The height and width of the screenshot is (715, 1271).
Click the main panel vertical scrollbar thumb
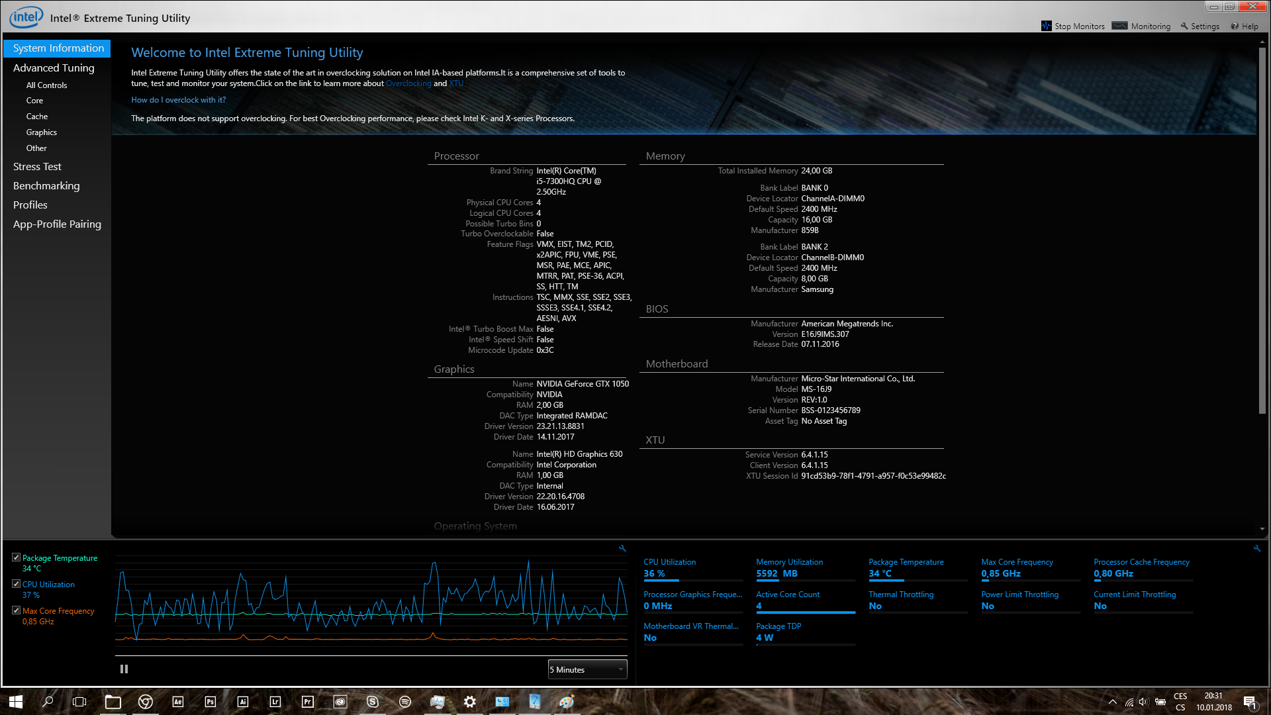(x=1262, y=230)
